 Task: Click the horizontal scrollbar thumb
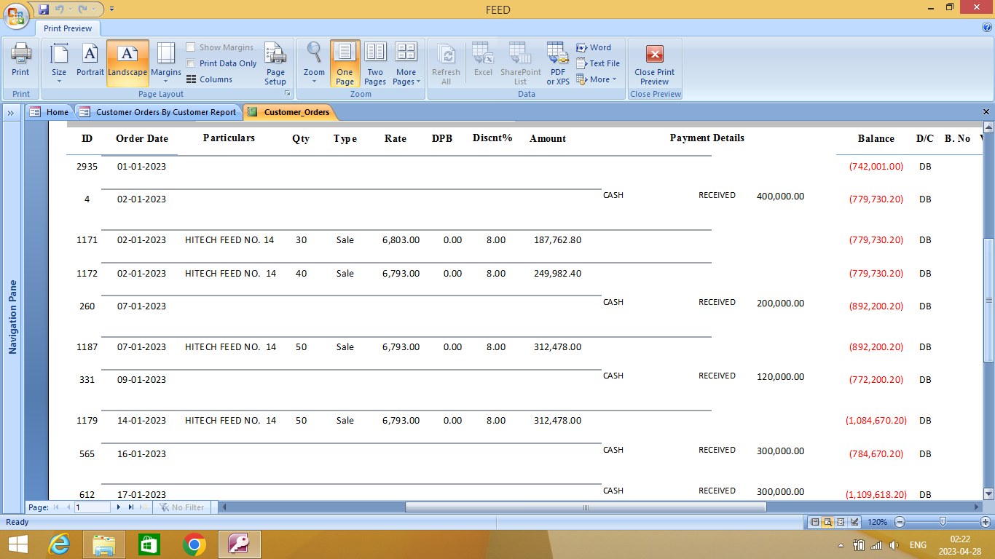click(x=586, y=507)
